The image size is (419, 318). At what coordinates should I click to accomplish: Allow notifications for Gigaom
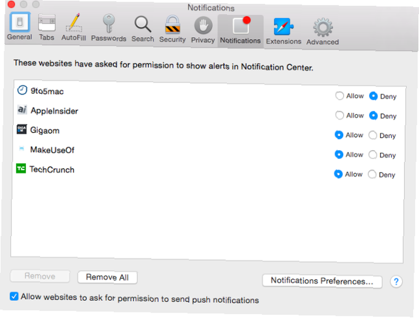(x=339, y=135)
